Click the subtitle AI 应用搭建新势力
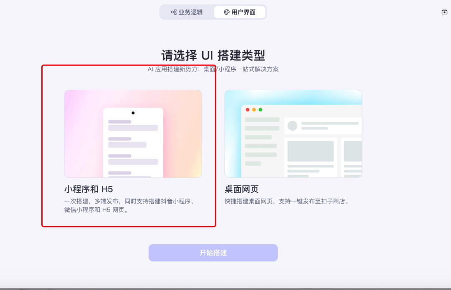451x290 pixels. 213,69
